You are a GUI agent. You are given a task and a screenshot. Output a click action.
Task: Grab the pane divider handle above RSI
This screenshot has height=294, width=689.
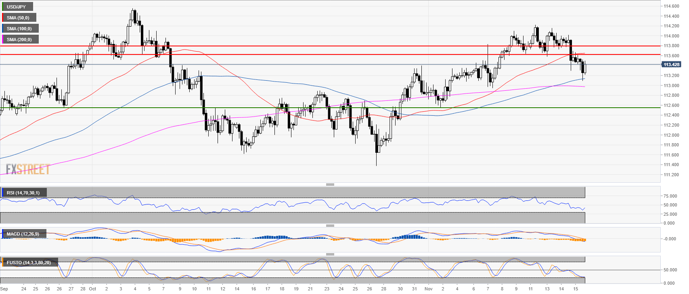click(330, 184)
